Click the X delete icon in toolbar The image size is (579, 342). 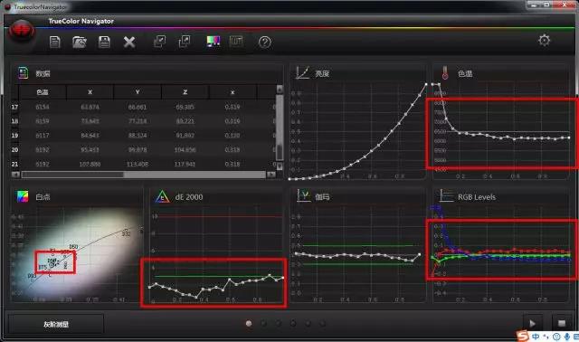pyautogui.click(x=129, y=43)
